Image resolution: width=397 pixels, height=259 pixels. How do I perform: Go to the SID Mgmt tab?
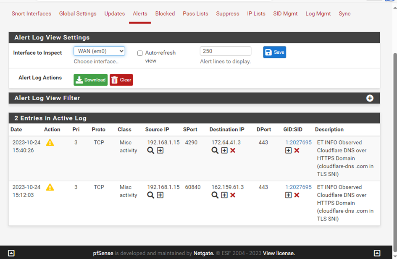point(285,13)
